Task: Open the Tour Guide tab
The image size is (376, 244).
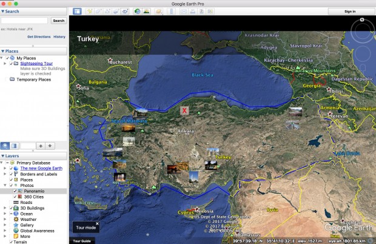Action: point(82,241)
